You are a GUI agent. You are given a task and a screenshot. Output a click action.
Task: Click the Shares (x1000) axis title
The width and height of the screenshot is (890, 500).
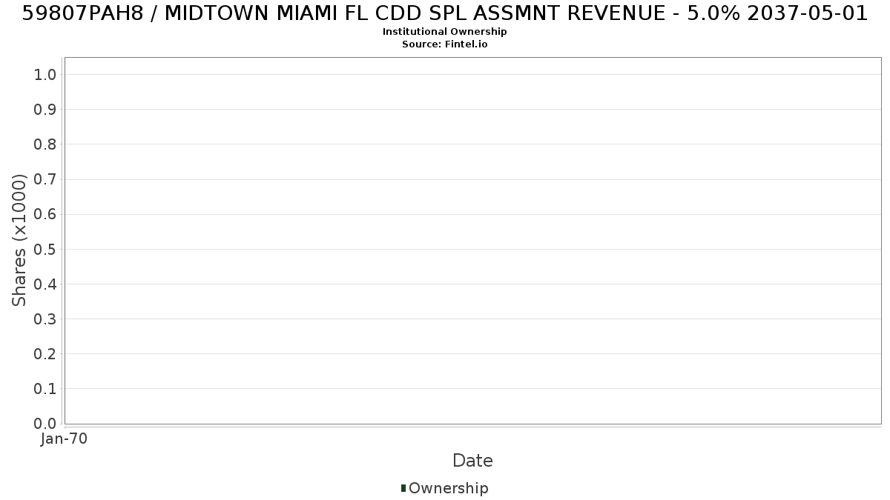tap(19, 240)
